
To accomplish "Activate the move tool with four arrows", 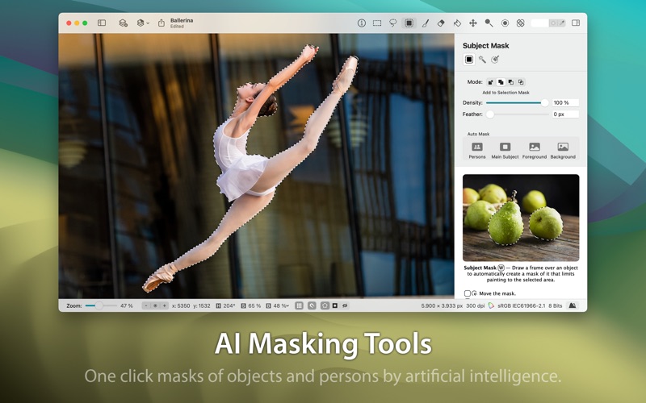I will 473,23.
